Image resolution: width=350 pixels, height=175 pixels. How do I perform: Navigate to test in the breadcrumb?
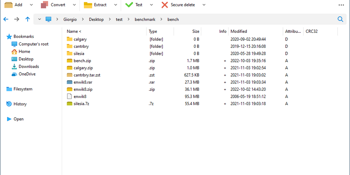[x=119, y=19]
